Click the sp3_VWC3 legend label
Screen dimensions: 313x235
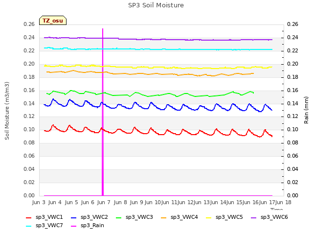(139, 217)
